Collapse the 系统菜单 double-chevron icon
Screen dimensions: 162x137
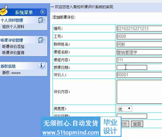[43, 12]
